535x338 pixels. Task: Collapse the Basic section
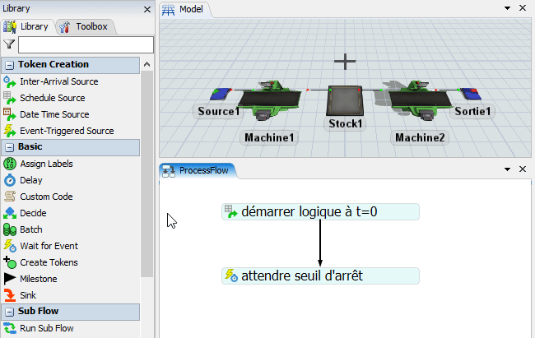[x=9, y=147]
